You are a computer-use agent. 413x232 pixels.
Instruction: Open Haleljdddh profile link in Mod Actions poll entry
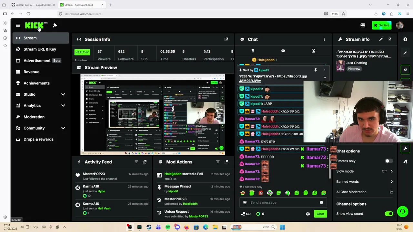[173, 174]
